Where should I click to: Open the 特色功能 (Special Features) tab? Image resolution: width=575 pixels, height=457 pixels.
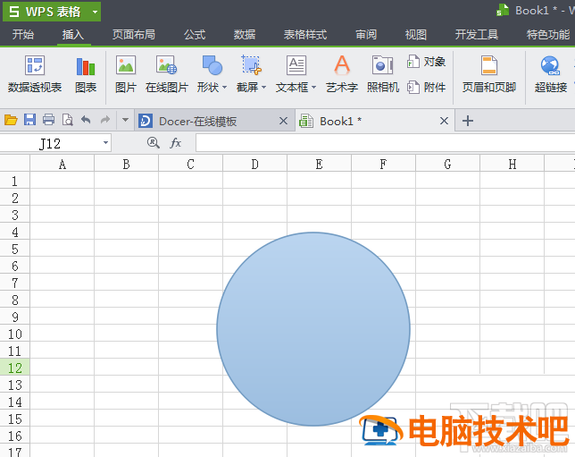click(x=548, y=35)
